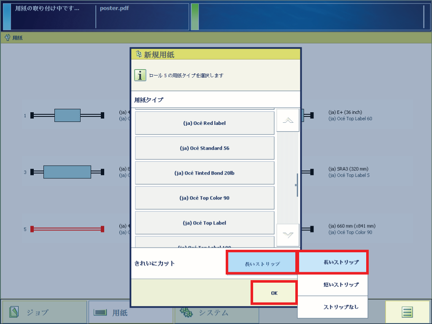Click the きれいにカット label
The image size is (432, 324).
pyautogui.click(x=154, y=263)
